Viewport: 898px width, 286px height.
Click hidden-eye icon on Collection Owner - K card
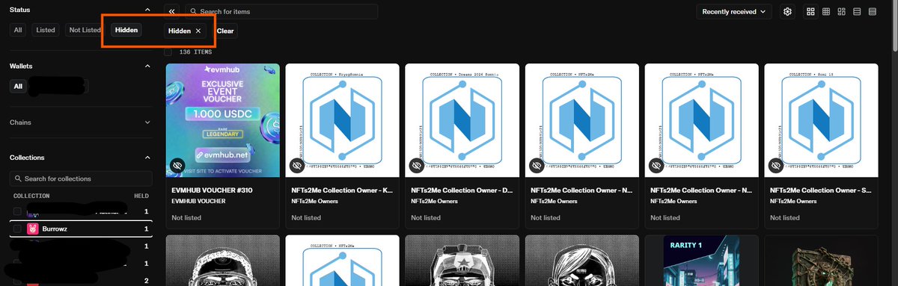point(297,165)
